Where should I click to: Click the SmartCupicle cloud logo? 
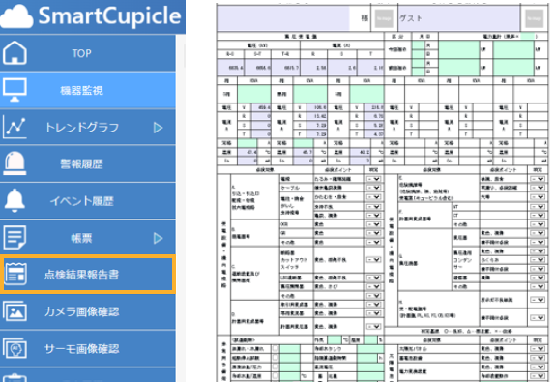tap(17, 16)
